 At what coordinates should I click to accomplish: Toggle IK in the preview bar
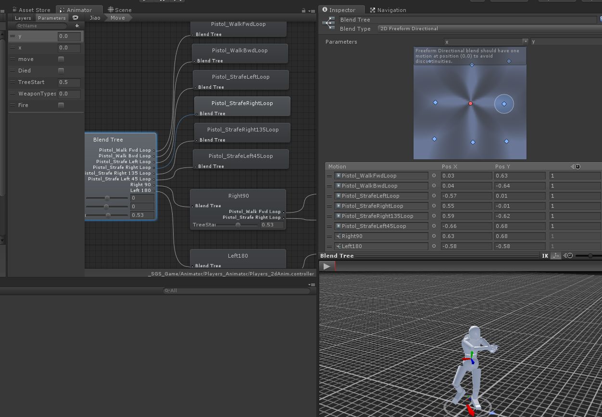coord(545,256)
